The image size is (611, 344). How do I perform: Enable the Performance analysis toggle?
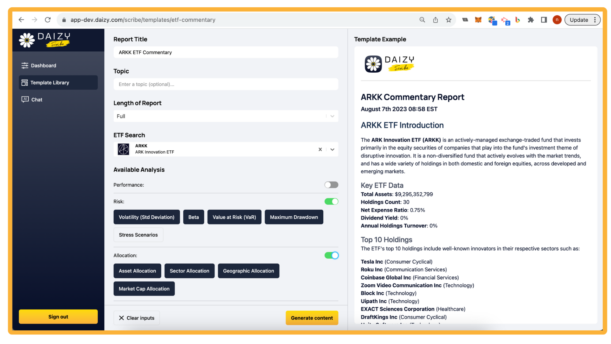pyautogui.click(x=331, y=185)
